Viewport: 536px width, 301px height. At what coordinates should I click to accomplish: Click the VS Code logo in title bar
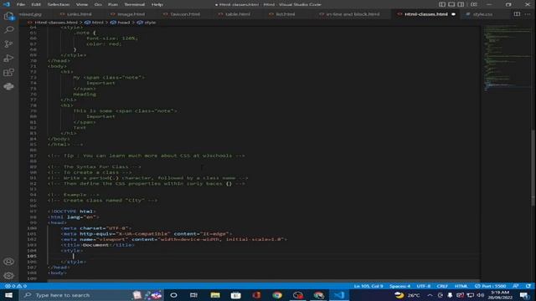tap(7, 4)
